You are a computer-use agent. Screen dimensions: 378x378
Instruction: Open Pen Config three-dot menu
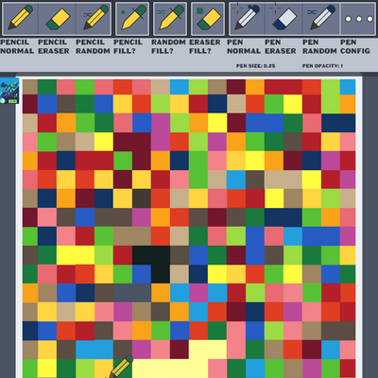358,19
